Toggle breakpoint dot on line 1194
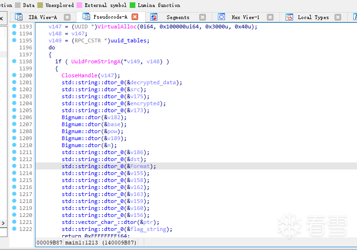 tap(14, 33)
